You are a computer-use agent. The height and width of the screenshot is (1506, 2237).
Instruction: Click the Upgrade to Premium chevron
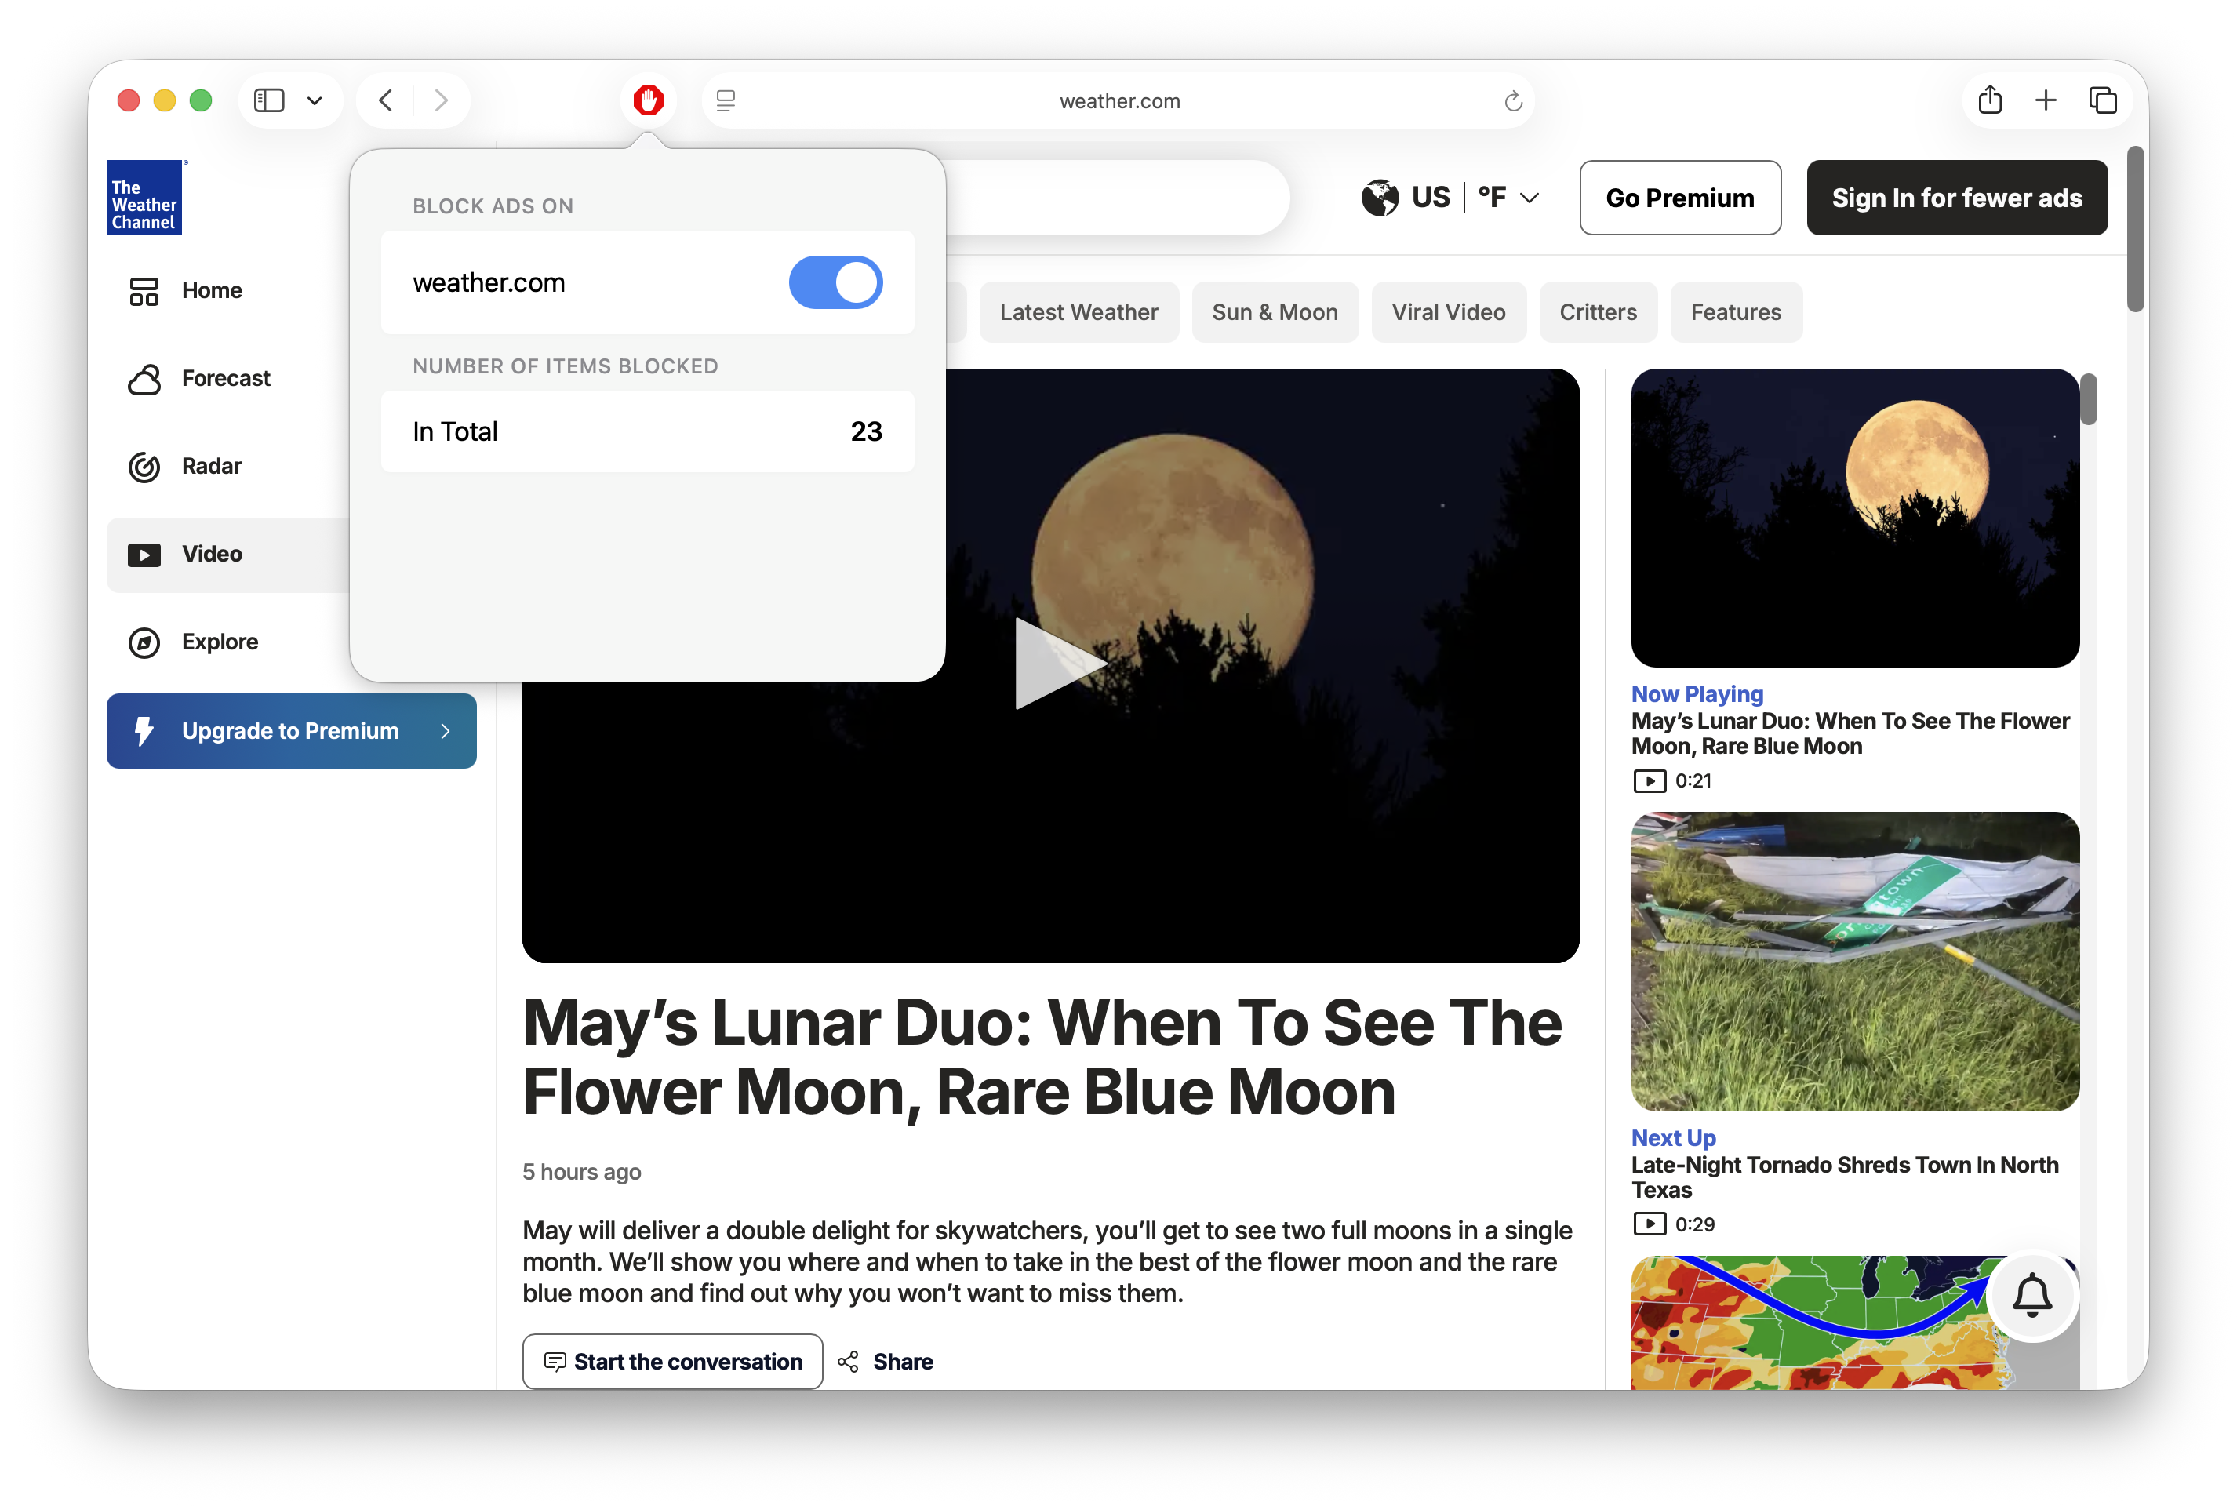tap(445, 731)
